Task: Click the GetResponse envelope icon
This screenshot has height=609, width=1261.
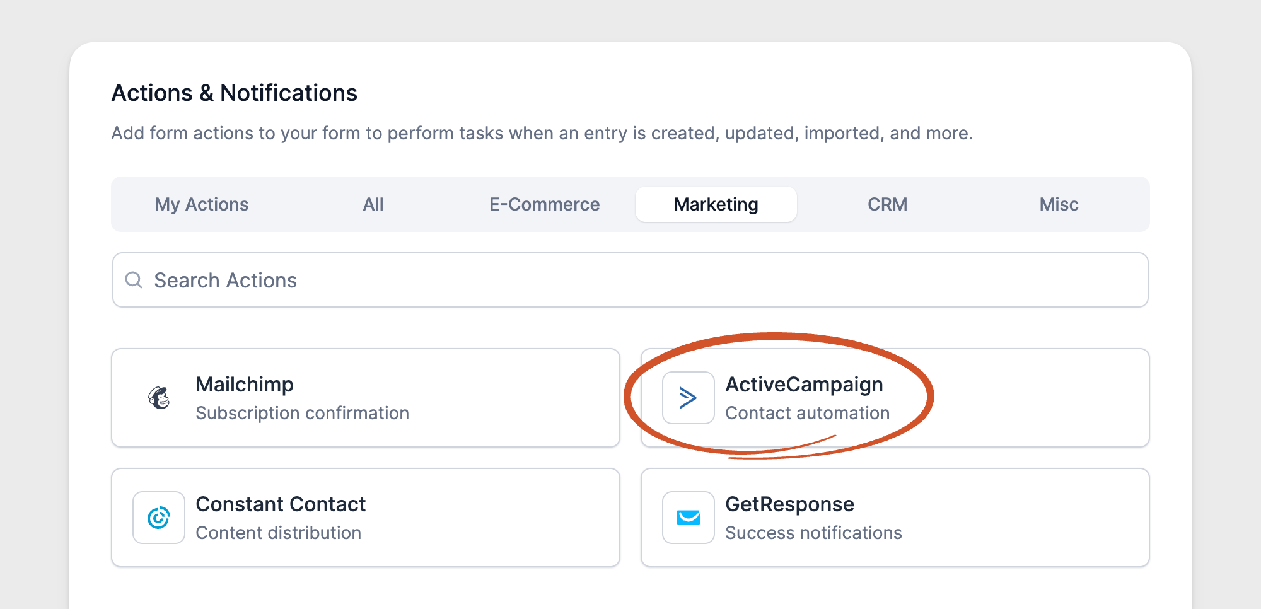Action: [x=688, y=518]
